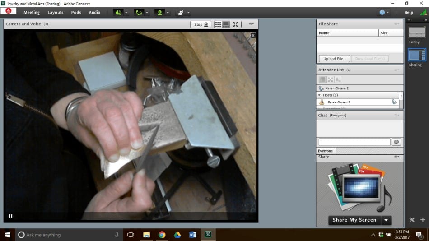Select the Everyone chat tab
The height and width of the screenshot is (241, 429).
point(325,151)
